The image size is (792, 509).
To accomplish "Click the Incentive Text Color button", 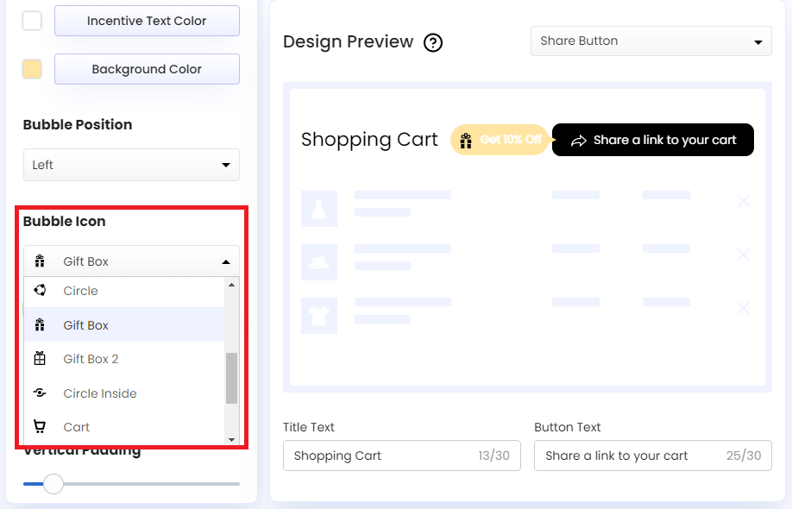I will pyautogui.click(x=146, y=21).
